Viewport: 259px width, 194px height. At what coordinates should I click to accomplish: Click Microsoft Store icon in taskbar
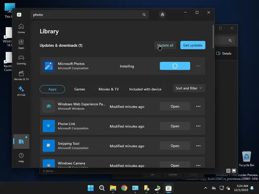[x=168, y=188]
